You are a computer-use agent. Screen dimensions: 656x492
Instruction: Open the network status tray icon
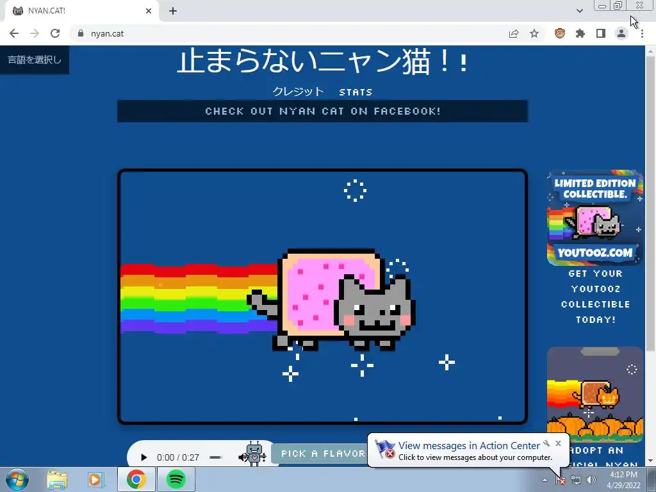[576, 480]
